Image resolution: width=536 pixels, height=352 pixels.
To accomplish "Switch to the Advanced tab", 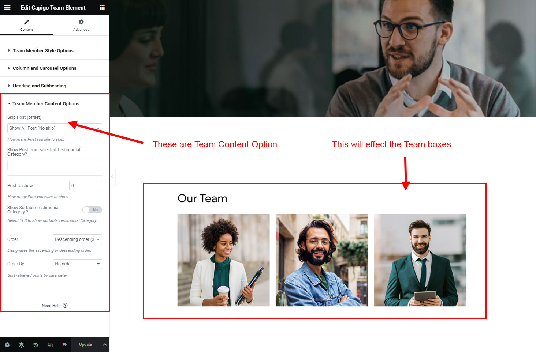I will coord(81,25).
